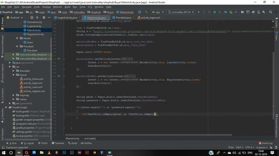Expand the mipmap folder
Screen dimensions: 279x156
pos(14,95)
